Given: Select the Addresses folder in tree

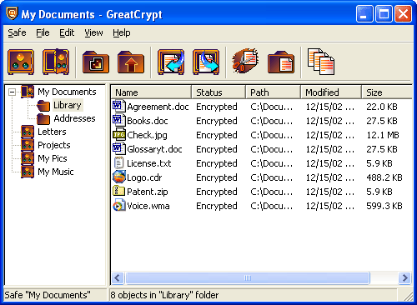Looking at the screenshot, I should 74,118.
